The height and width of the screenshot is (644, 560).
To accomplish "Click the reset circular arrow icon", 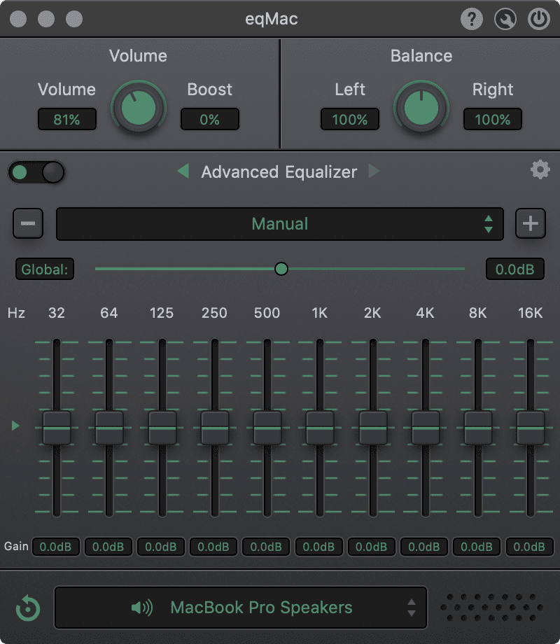I will [x=28, y=608].
